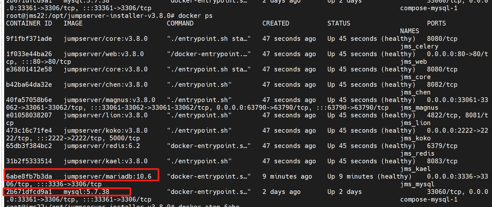The width and height of the screenshot is (492, 207).
Task: Click the jumpserver/lion:v3.8.0 image name
Action: coord(106,115)
